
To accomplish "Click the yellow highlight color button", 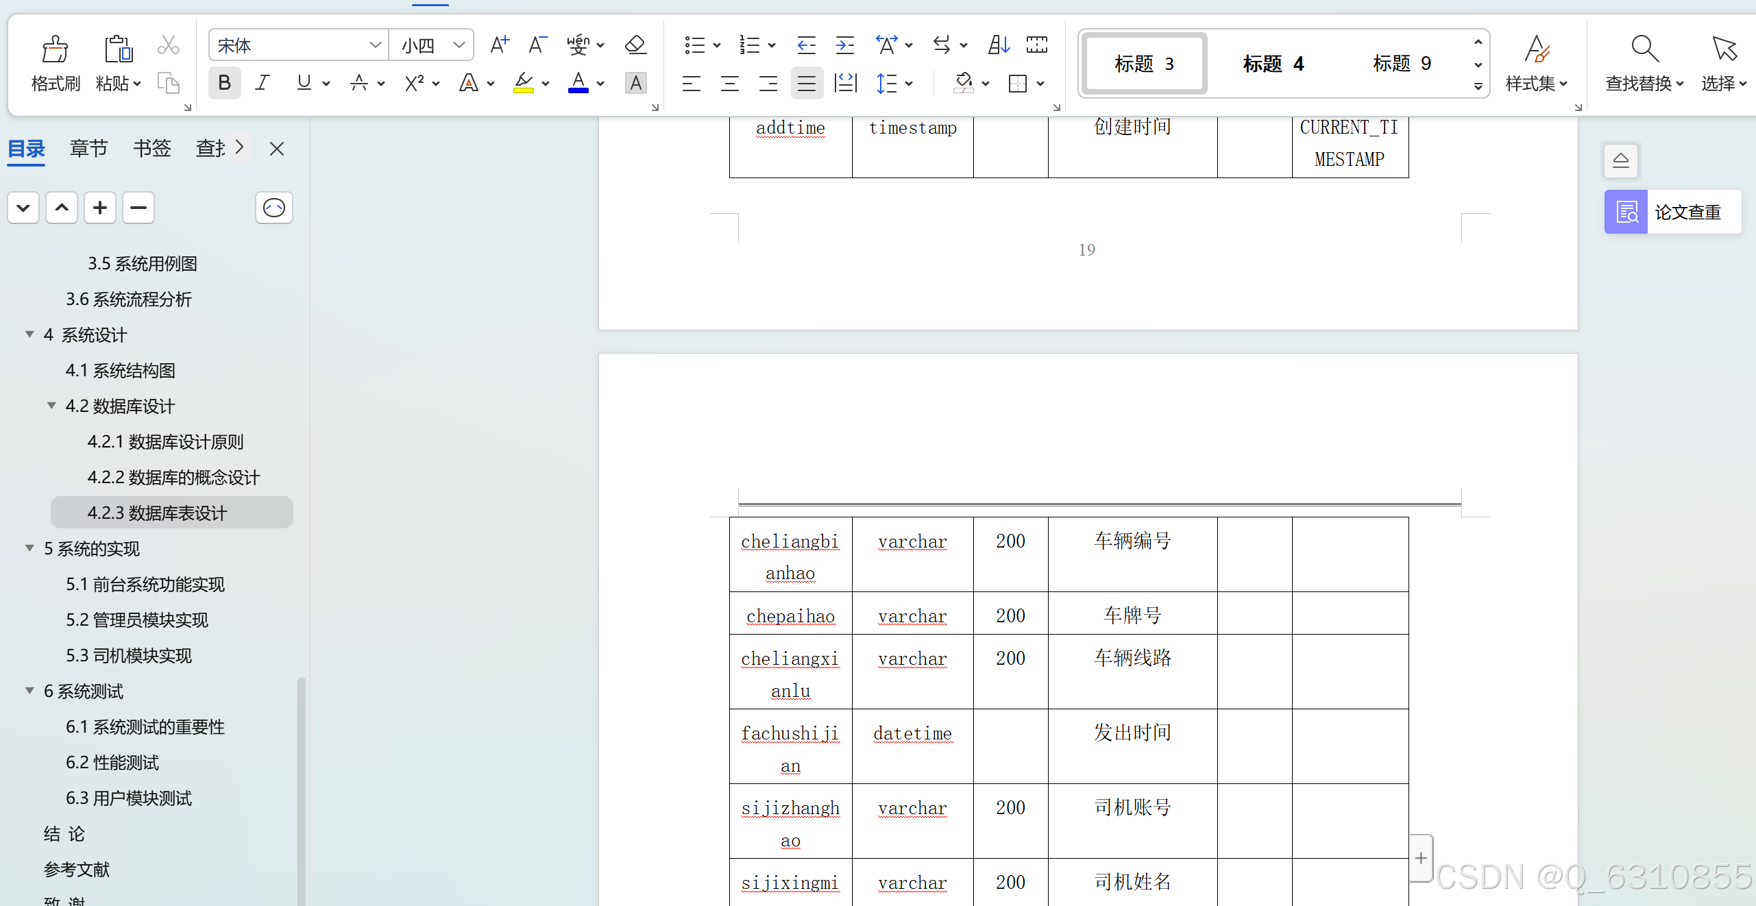I will (x=524, y=84).
